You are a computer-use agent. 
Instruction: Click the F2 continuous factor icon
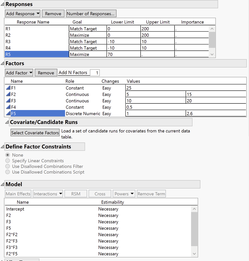coord(8,94)
